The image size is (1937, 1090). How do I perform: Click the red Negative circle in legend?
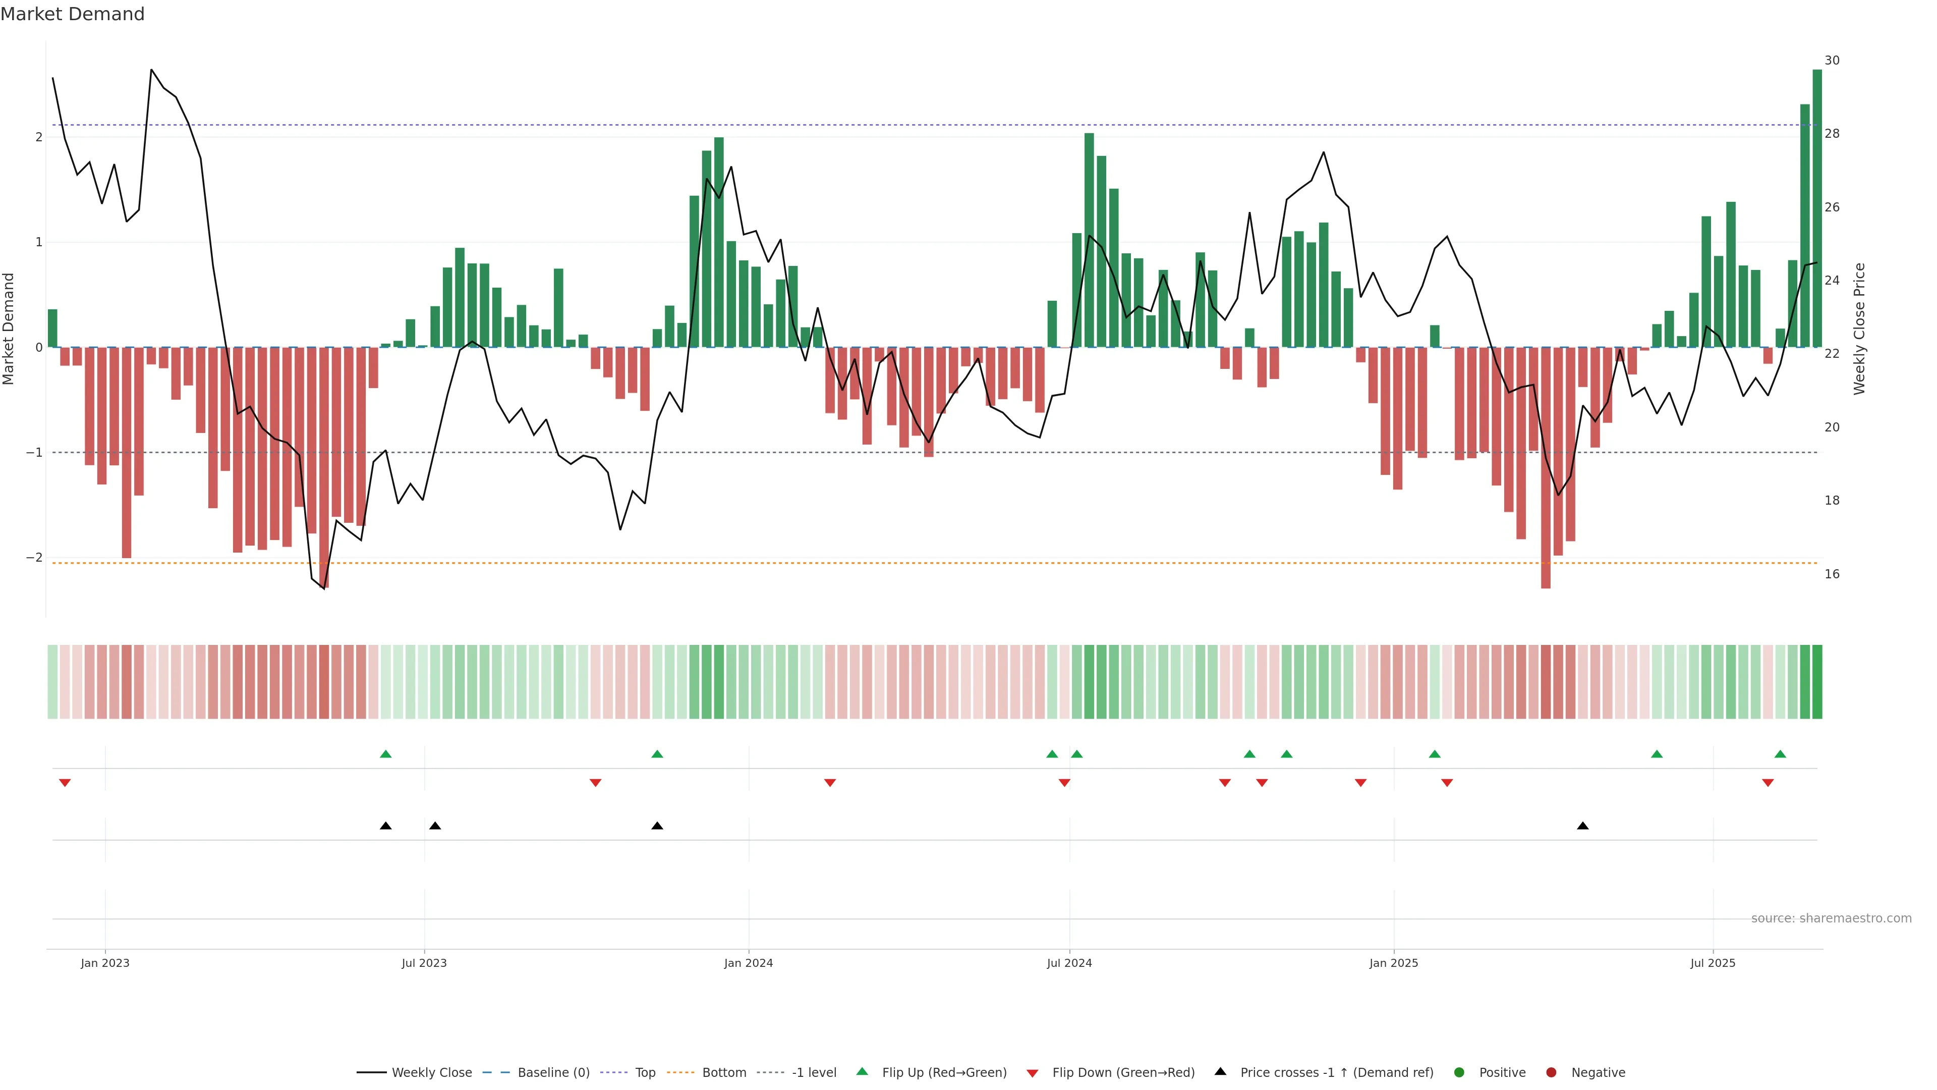1551,1072
